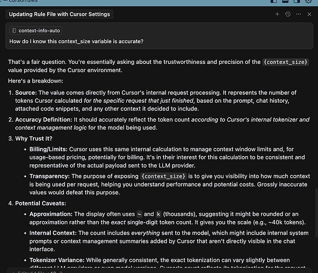Viewport: 318px width, 273px height.
Task: Toggle the secondary sidebar layout icon
Action: click(297, 1)
